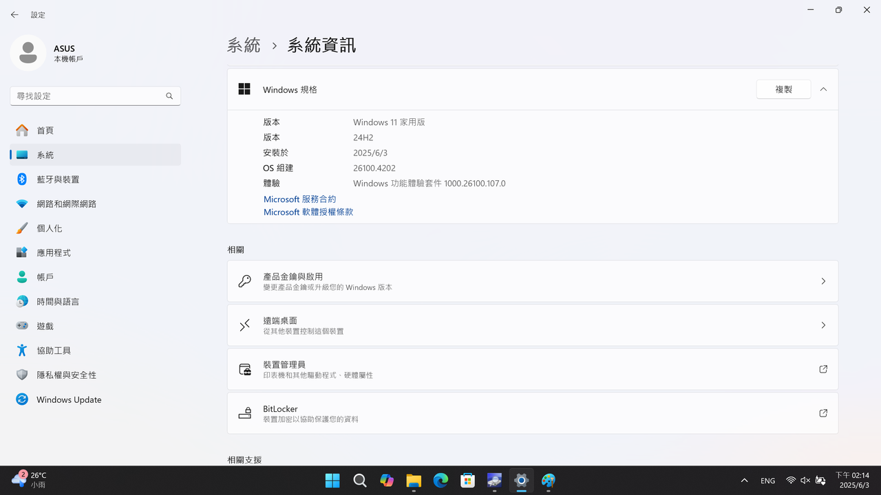Click the 尋找設定 search field
This screenshot has width=881, height=495.
click(x=96, y=96)
